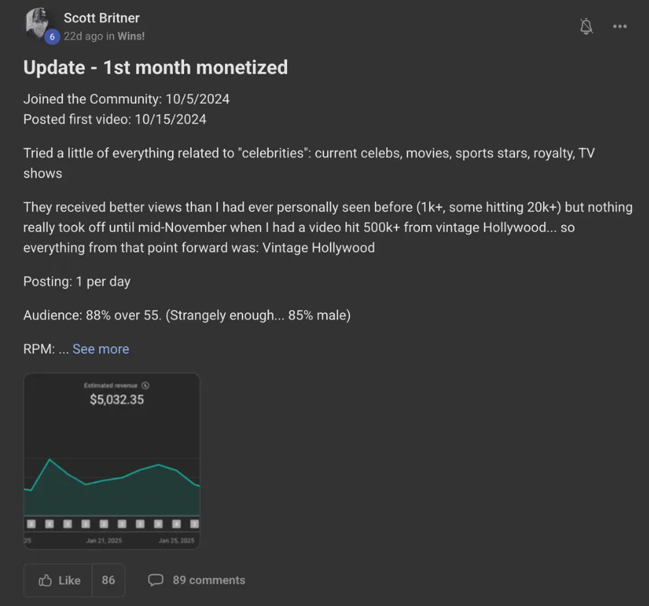
Task: Click the thumbs-up Like icon
Action: [x=45, y=580]
